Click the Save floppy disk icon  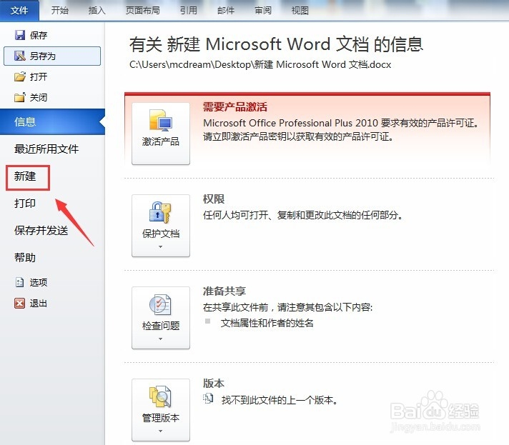[x=20, y=35]
